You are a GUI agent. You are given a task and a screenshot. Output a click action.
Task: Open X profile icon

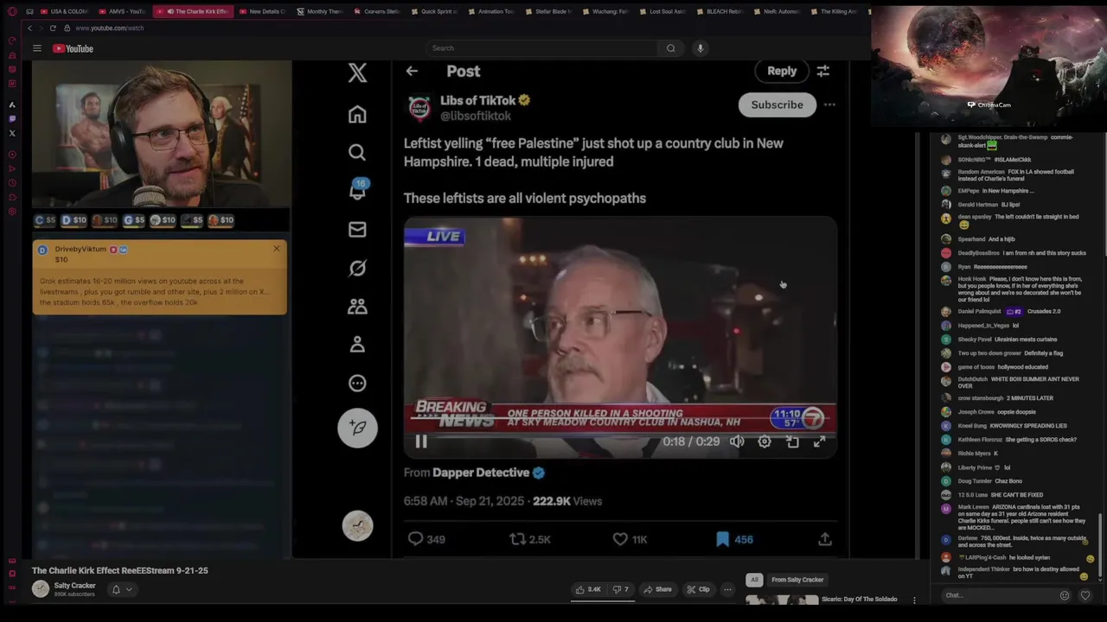pos(357,344)
